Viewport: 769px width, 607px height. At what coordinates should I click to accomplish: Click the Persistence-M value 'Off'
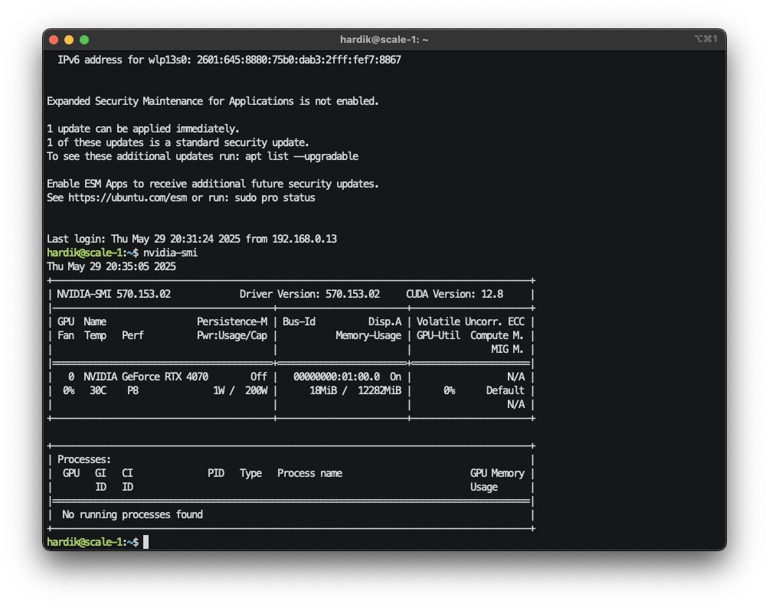point(259,377)
